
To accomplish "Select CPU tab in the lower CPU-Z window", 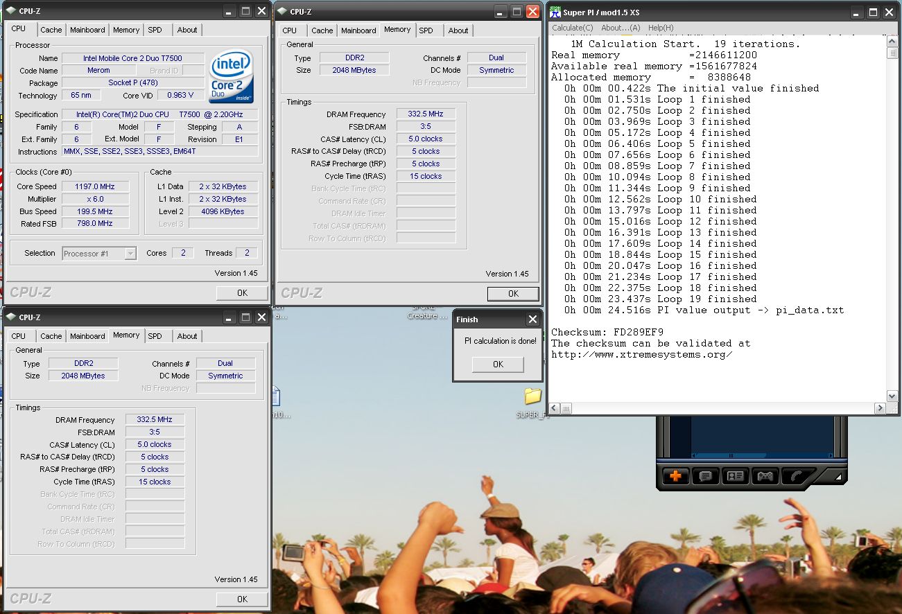I will click(x=19, y=336).
